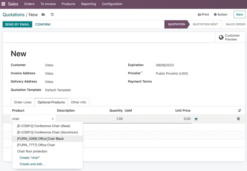Open the Products menu
Viewport: 247px width, 171px height.
(x=68, y=4)
